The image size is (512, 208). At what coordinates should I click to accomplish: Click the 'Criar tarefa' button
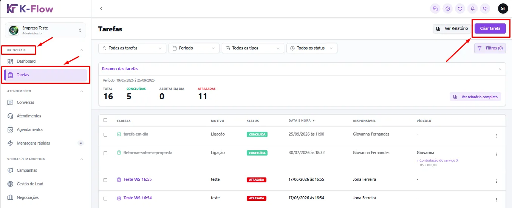490,28
